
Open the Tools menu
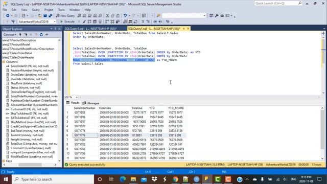pyautogui.click(x=61, y=10)
